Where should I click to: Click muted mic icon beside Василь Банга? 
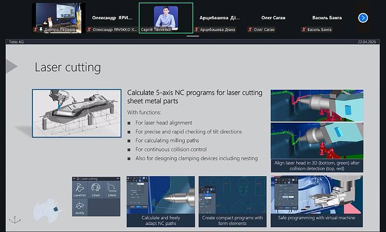pyautogui.click(x=304, y=29)
